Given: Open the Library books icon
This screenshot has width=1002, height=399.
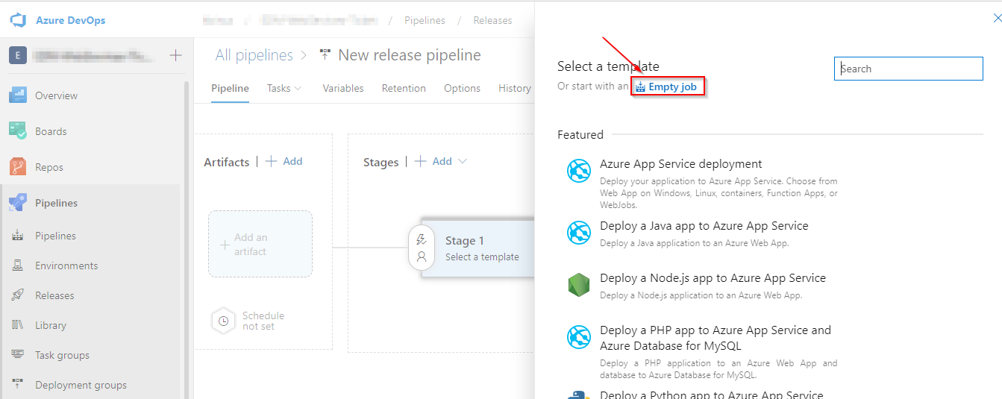Looking at the screenshot, I should 18,325.
